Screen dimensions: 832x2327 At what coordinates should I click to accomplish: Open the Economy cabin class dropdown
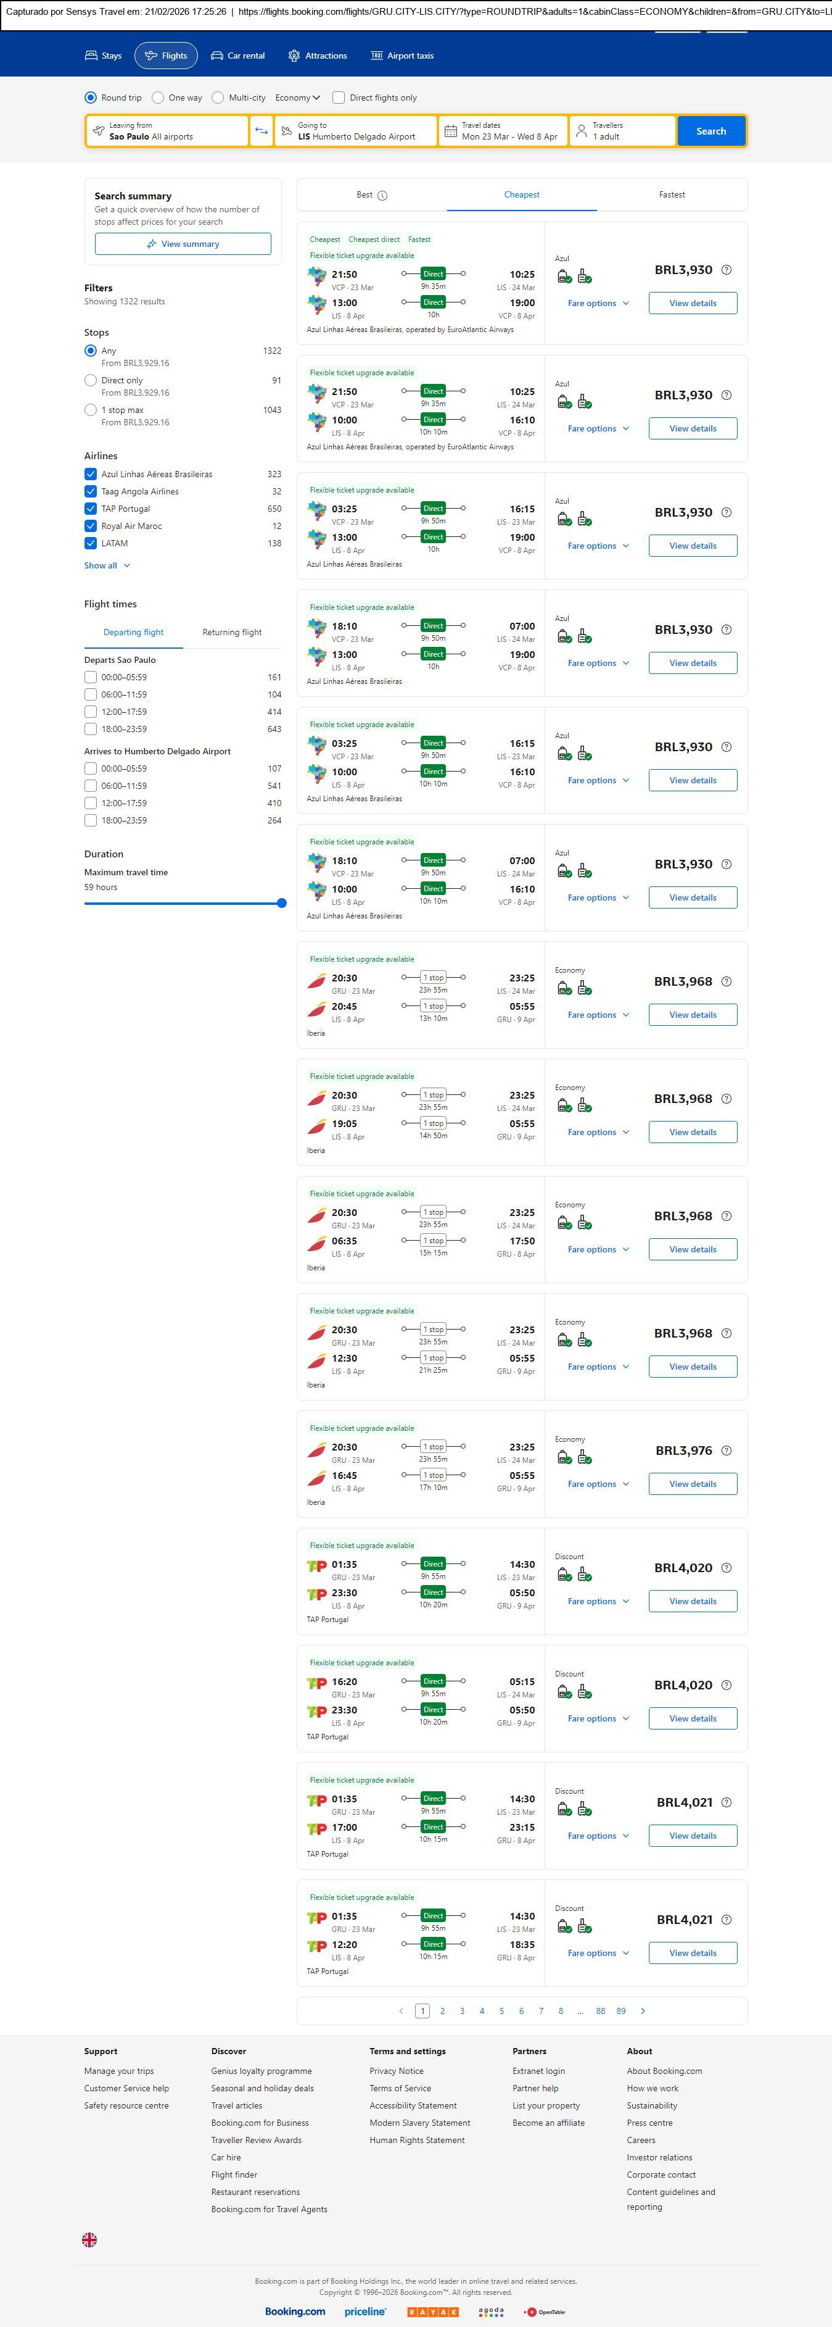click(298, 98)
